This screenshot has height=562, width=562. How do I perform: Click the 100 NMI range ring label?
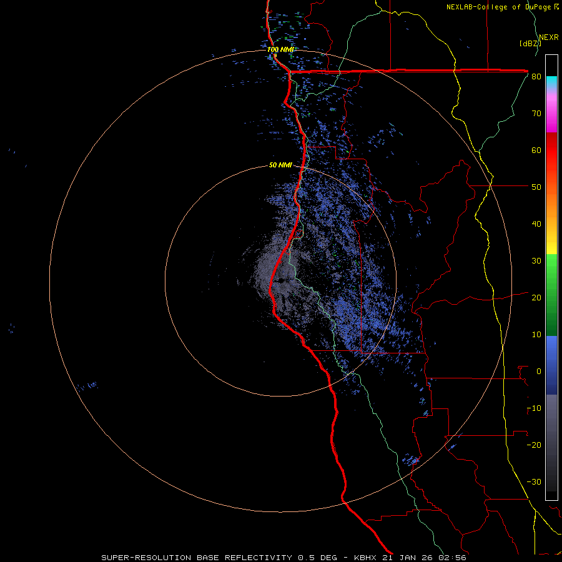(280, 49)
